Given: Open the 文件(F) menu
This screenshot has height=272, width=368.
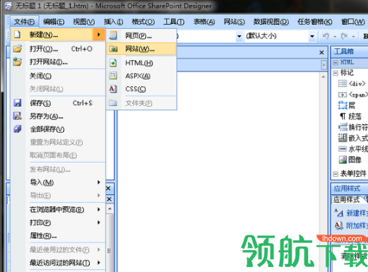Looking at the screenshot, I should coord(24,22).
